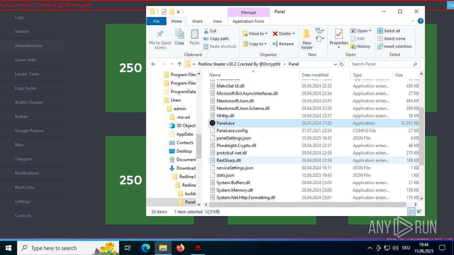Screen dimensions: 454x255
Task: Click Rename in Organize group
Action: pyautogui.click(x=283, y=44)
